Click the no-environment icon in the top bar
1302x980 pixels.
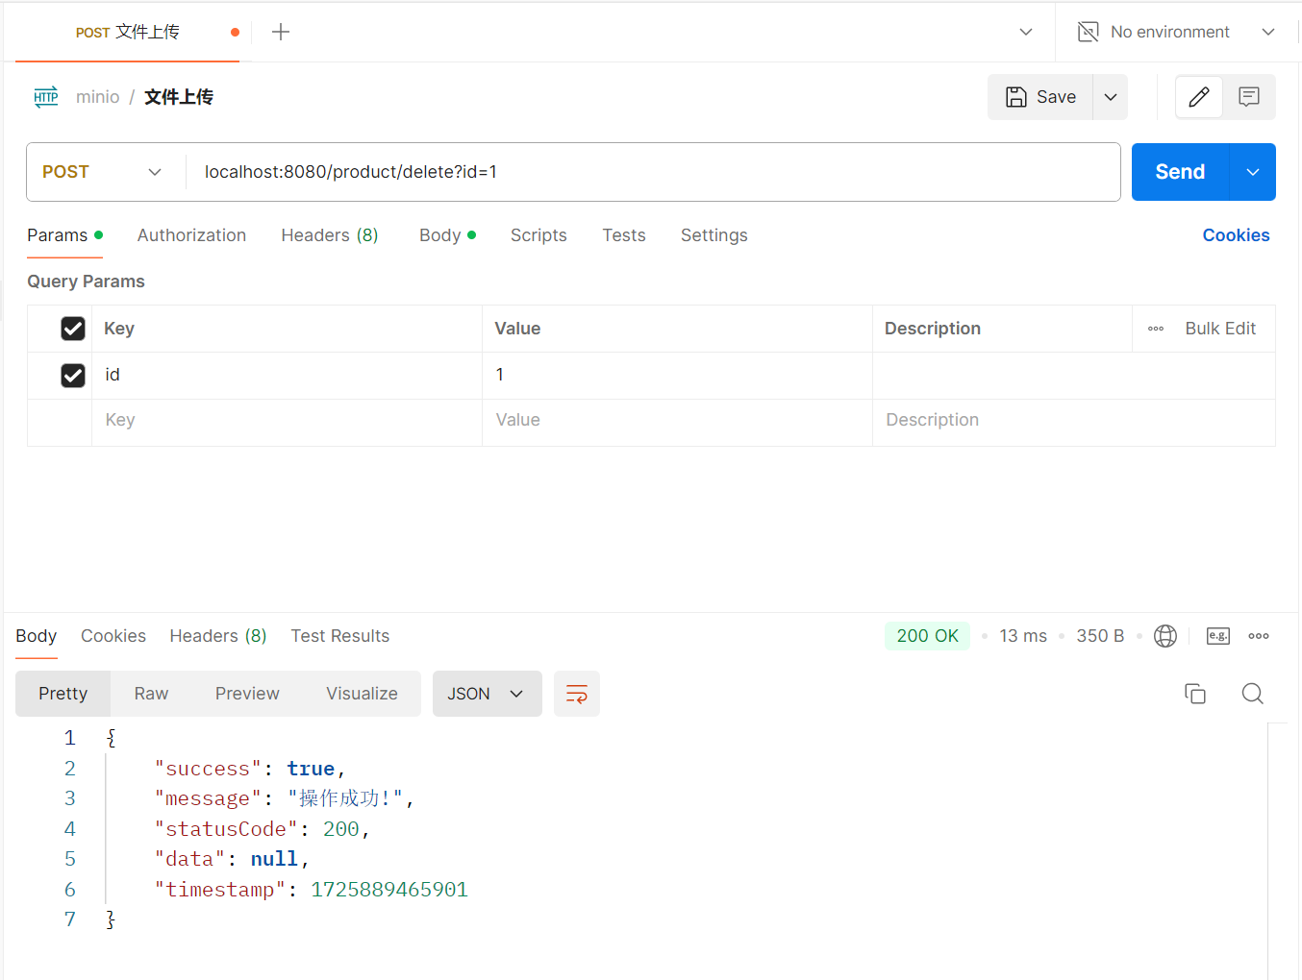(1089, 32)
